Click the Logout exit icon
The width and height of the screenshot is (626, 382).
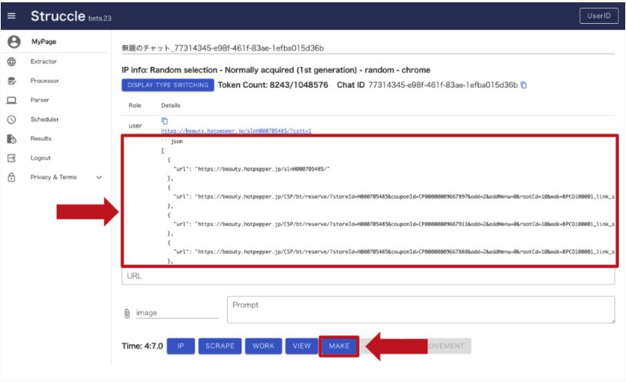click(x=12, y=158)
